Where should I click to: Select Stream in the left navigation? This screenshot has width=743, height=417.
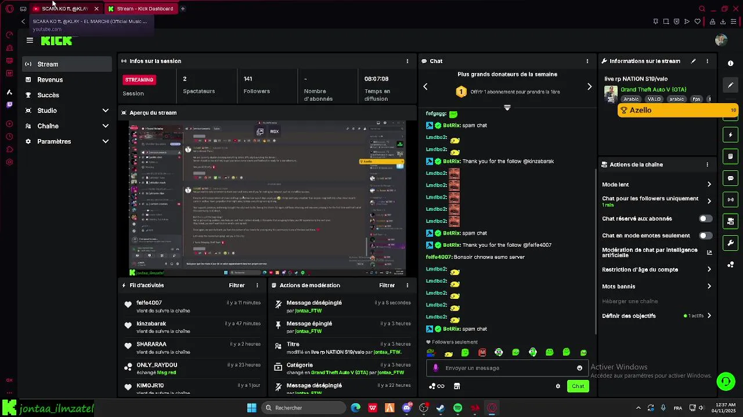pyautogui.click(x=67, y=64)
